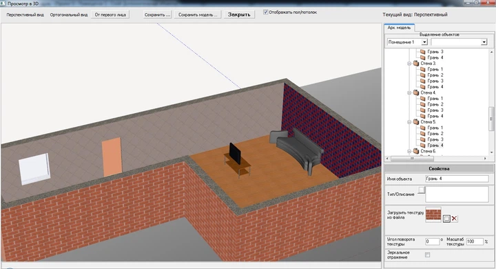Click the Сохранить ... button
Image resolution: width=496 pixels, height=269 pixels.
[x=157, y=14]
